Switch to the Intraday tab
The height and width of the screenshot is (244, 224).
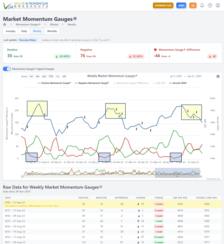pos(10,31)
